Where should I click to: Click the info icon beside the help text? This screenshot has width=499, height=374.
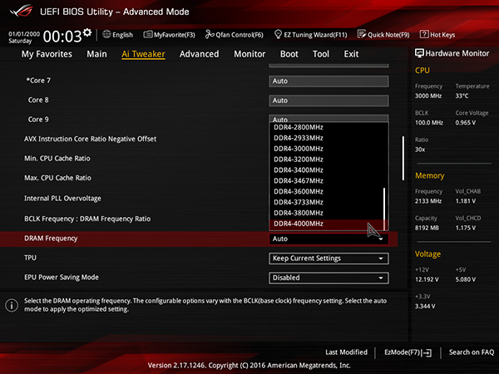pos(12,305)
